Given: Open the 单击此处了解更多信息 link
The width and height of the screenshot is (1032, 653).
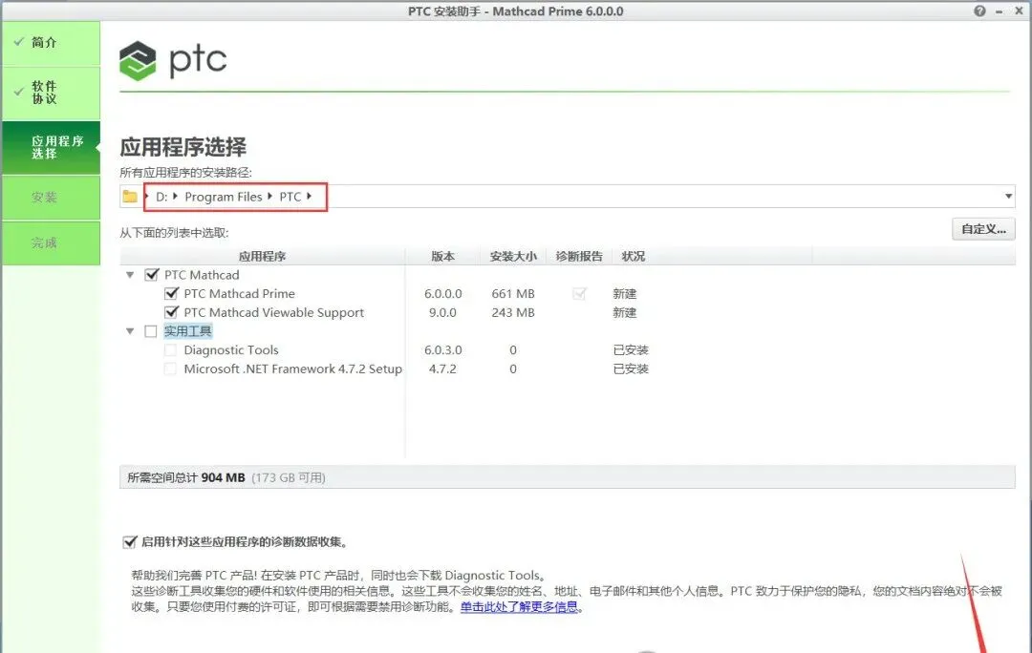Looking at the screenshot, I should tap(519, 606).
